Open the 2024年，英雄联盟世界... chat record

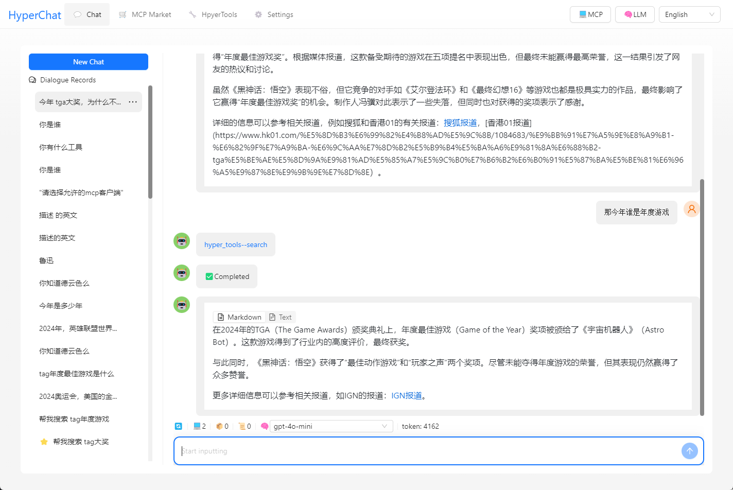tap(89, 328)
